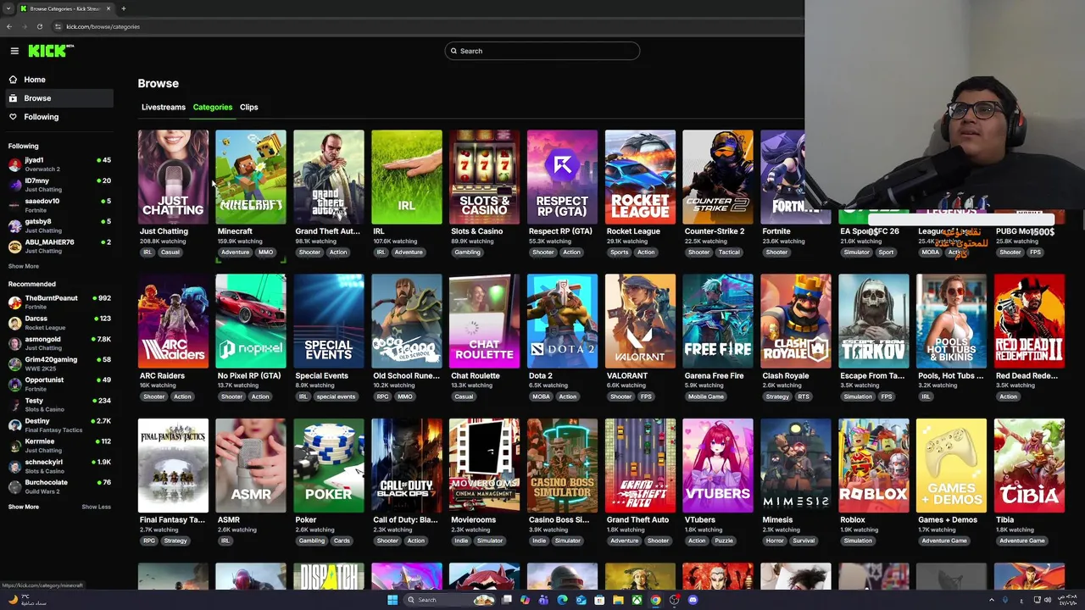
Task: Expand Following list with Show More
Action: click(x=24, y=266)
